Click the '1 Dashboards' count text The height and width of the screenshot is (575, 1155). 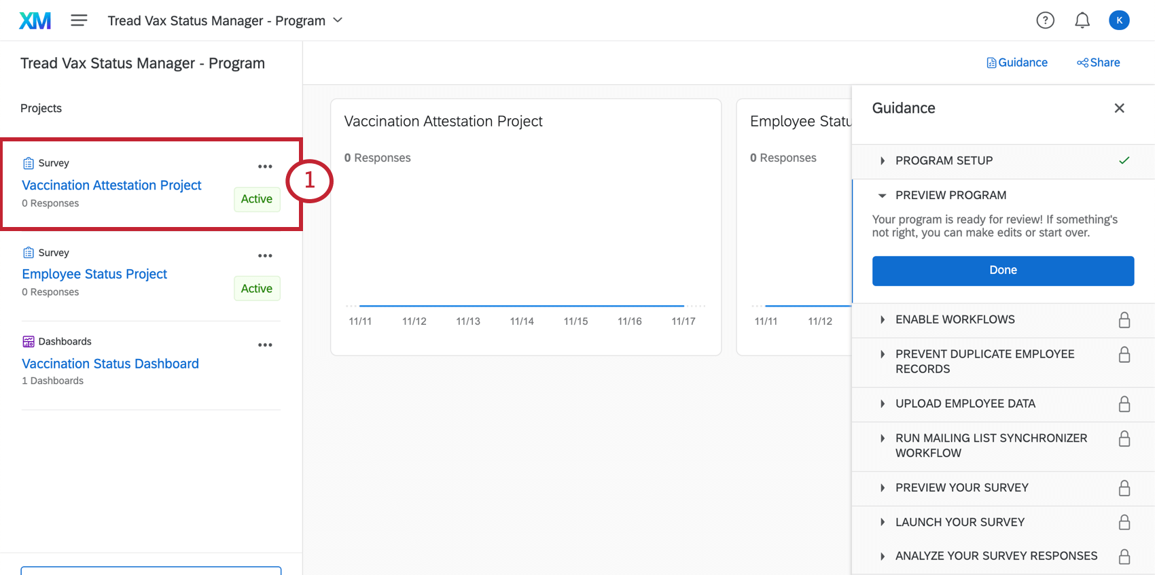[52, 381]
